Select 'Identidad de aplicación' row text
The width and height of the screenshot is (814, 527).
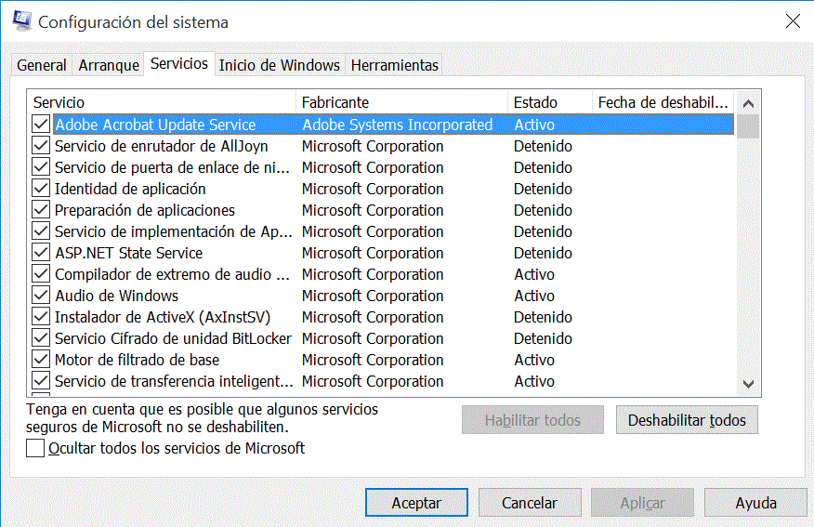[130, 189]
